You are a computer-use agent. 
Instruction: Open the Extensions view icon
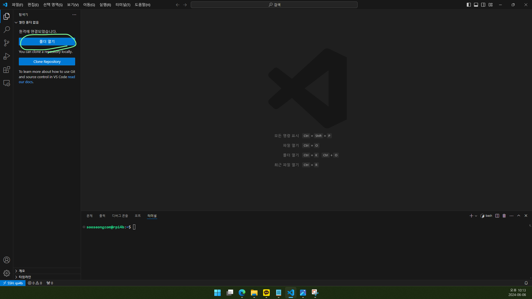(7, 70)
